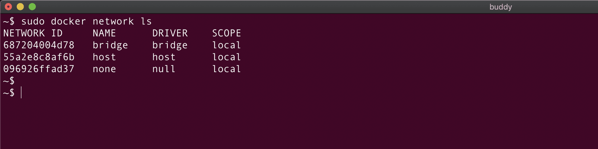The height and width of the screenshot is (149, 598).
Task: Click 'bridge' in the NAME column
Action: click(110, 45)
